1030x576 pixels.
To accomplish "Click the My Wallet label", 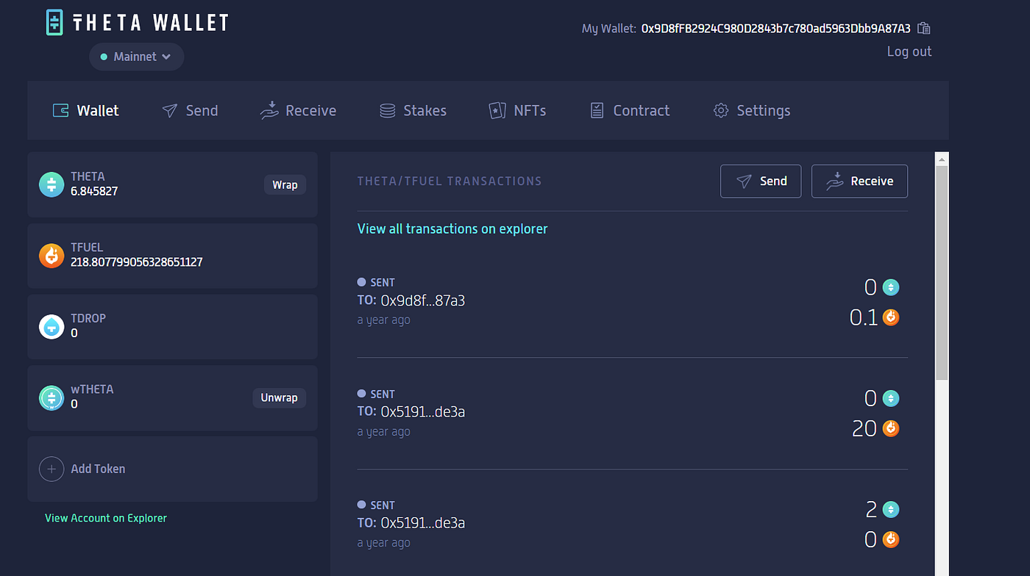I will (608, 29).
